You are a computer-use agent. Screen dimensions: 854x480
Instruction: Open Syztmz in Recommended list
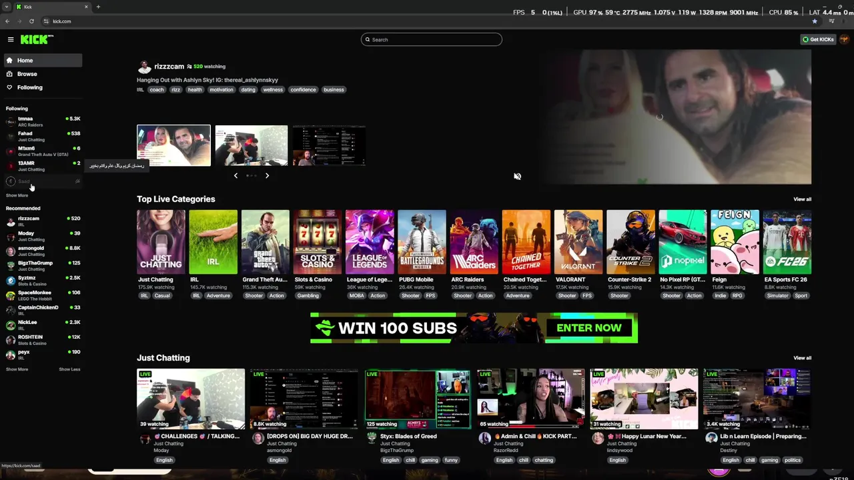pos(43,281)
